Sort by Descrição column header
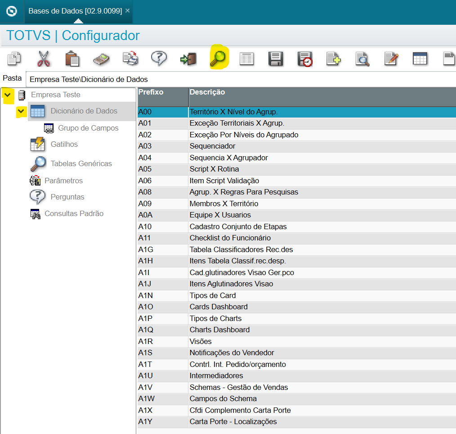Image resolution: width=456 pixels, height=434 pixels. 322,97
